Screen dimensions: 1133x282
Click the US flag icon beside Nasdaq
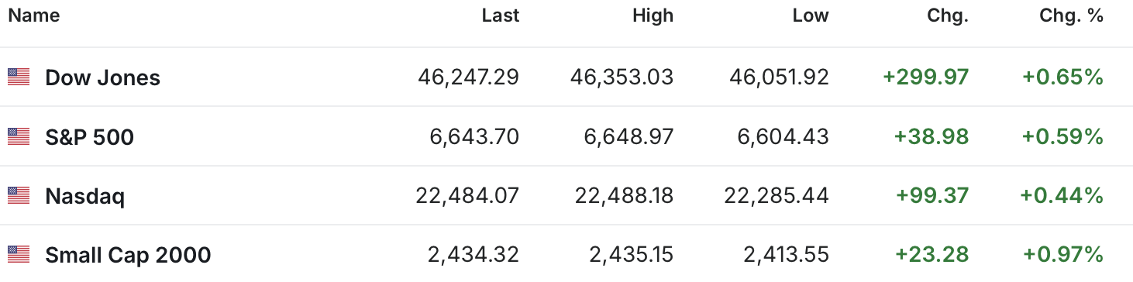[x=19, y=195]
